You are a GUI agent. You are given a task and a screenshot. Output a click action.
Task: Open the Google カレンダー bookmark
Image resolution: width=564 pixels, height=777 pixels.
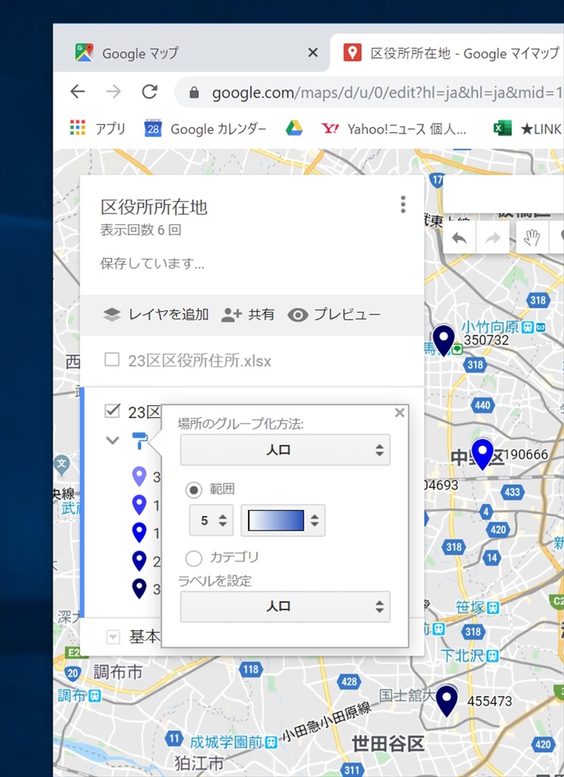click(205, 129)
